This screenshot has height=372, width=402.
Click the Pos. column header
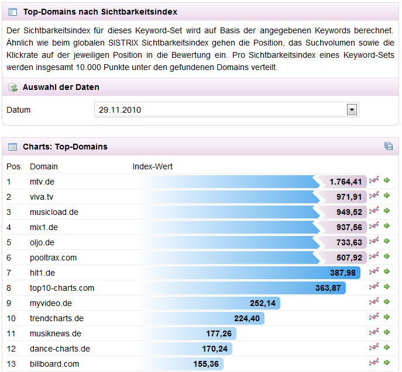click(15, 166)
